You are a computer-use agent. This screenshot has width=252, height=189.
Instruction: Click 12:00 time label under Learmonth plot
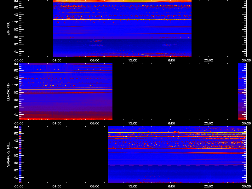pos(133,123)
